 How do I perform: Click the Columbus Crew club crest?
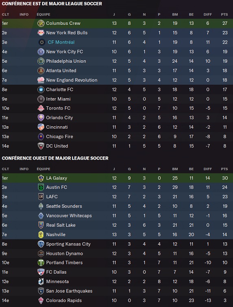click(x=41, y=23)
